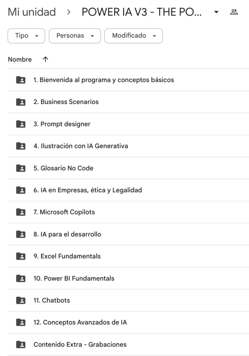The image size is (249, 356).
Task: Click the Nombre column header to change sort order
Action: pyautogui.click(x=20, y=59)
